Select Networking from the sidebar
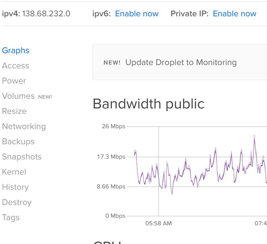Screen dimensions: 267x244 point(24,127)
